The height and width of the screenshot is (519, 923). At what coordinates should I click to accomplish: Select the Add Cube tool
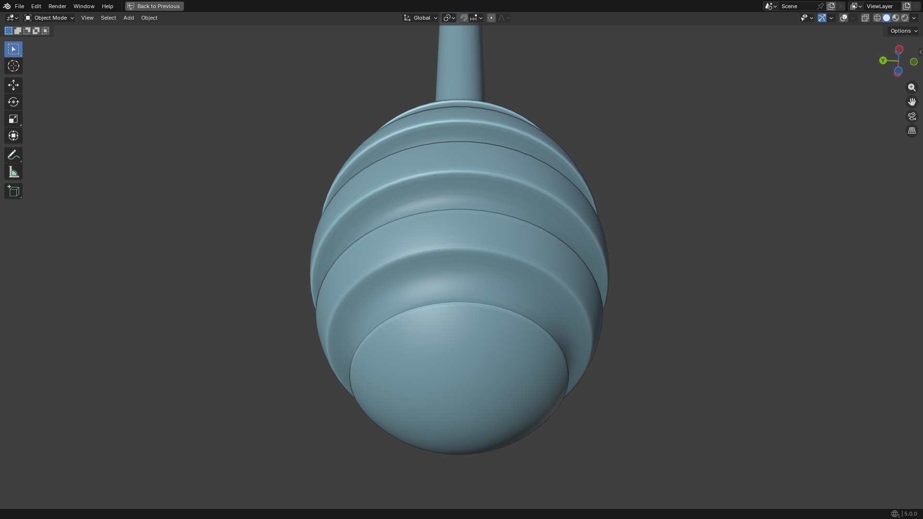pyautogui.click(x=13, y=191)
